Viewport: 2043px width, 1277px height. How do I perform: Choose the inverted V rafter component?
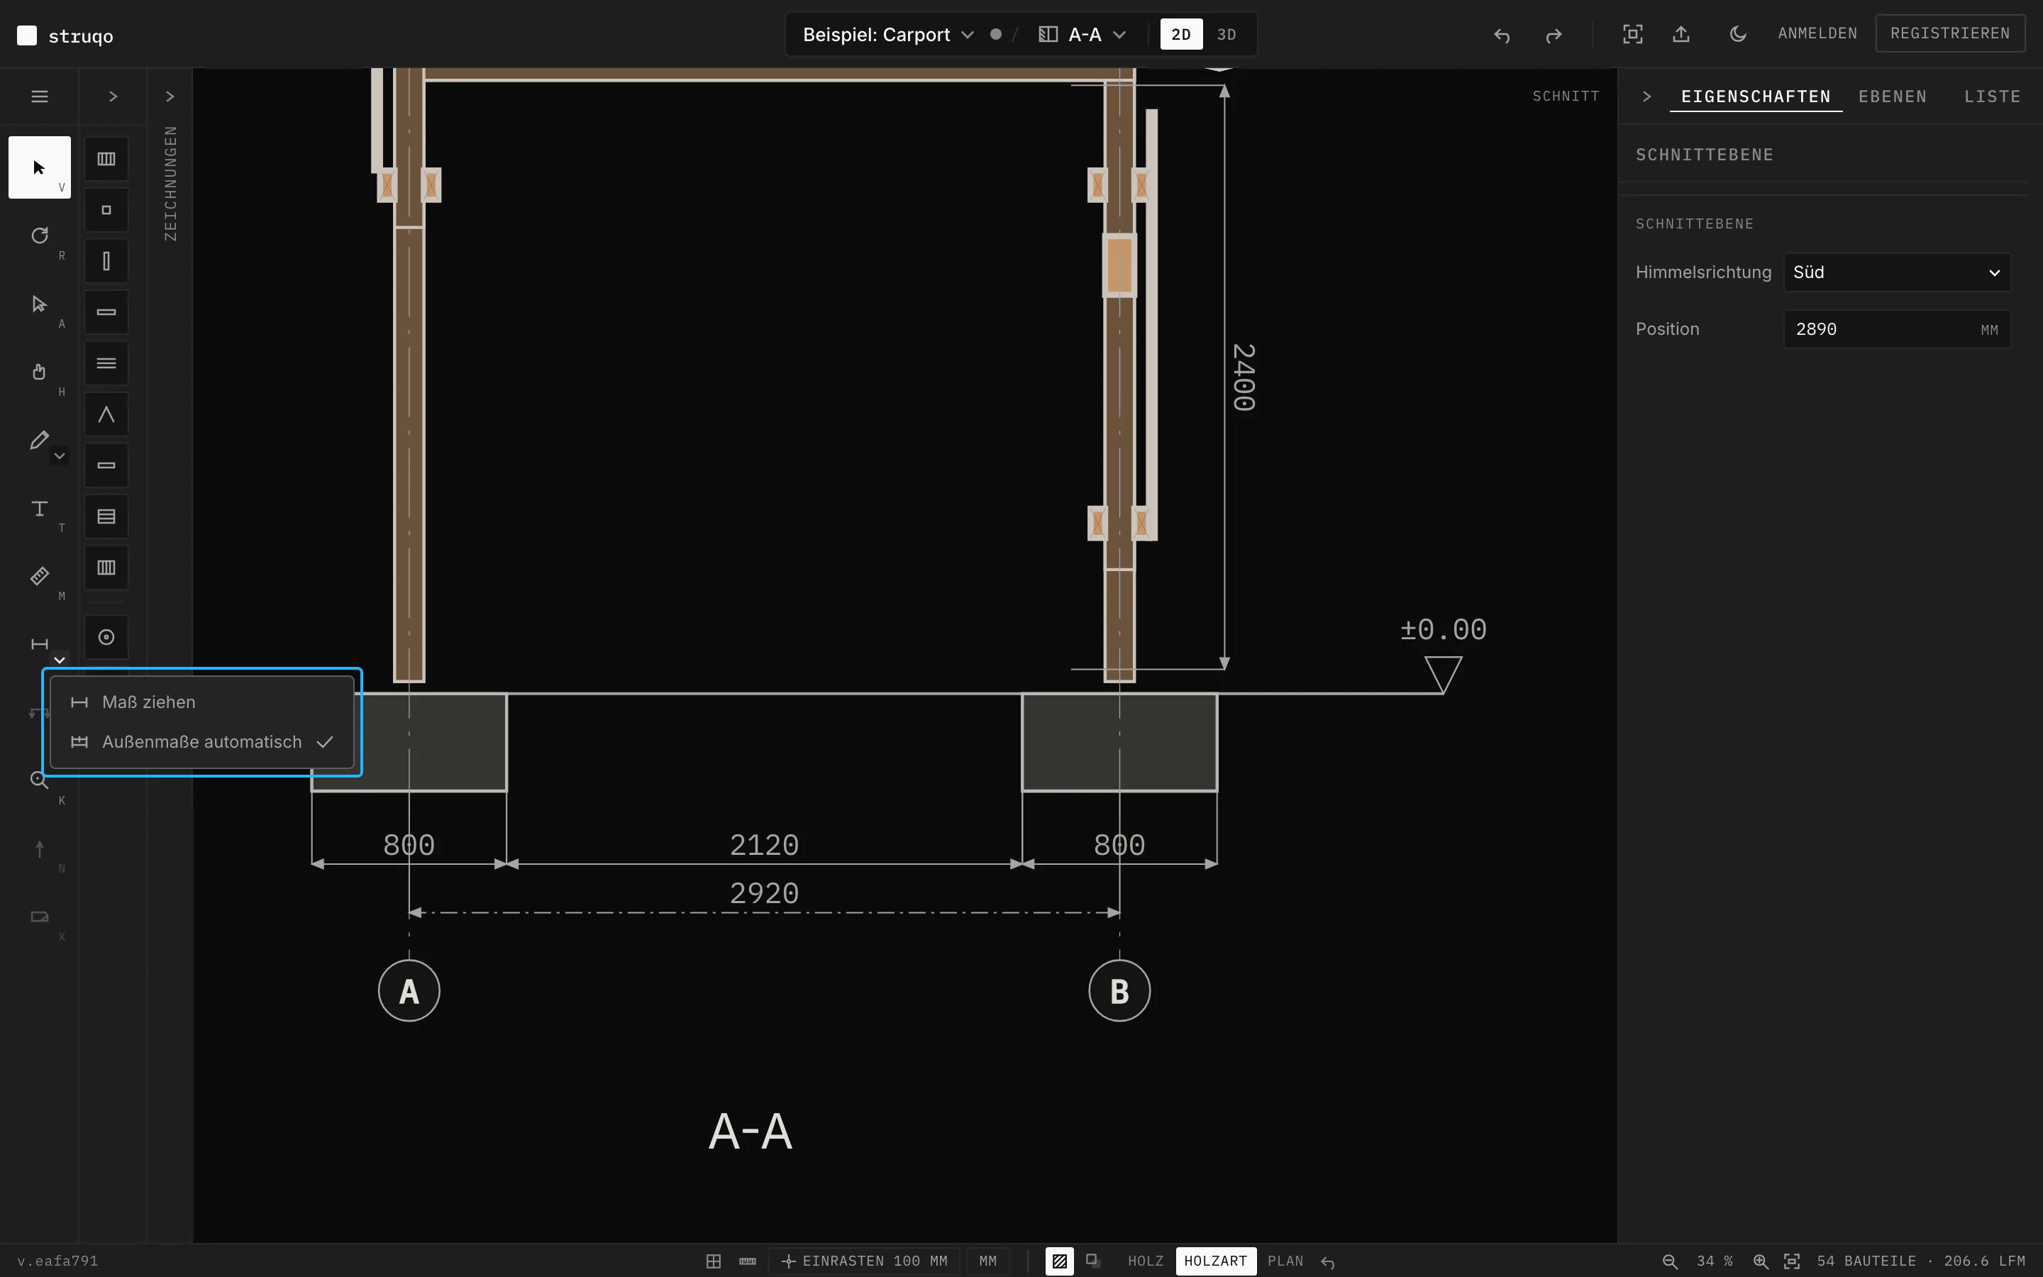pos(106,415)
